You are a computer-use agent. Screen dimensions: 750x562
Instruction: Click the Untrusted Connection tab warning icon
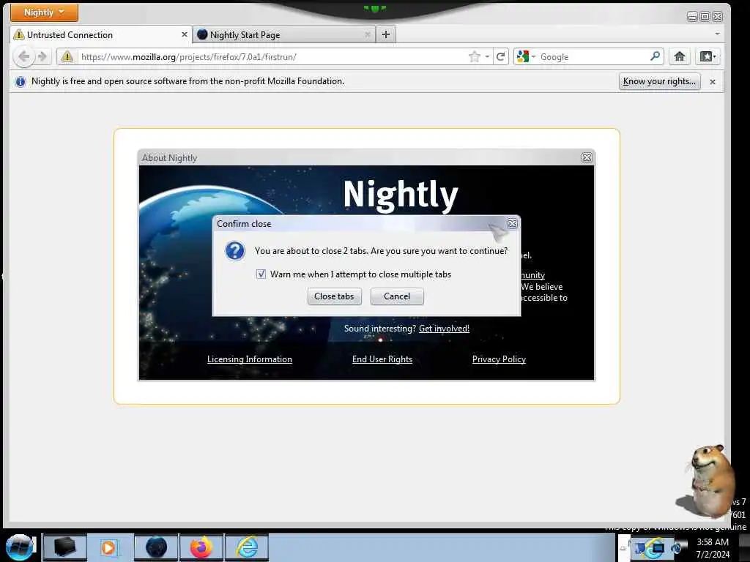pos(19,34)
